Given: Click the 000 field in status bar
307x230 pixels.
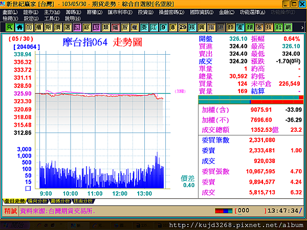Looking at the screenshot, I should [x=244, y=211].
